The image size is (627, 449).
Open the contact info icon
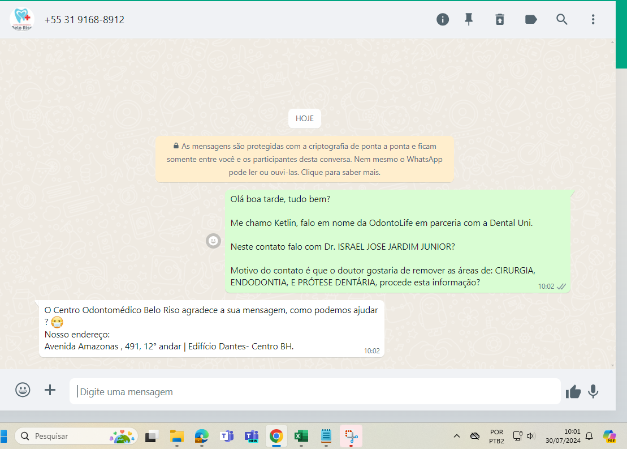(x=442, y=19)
